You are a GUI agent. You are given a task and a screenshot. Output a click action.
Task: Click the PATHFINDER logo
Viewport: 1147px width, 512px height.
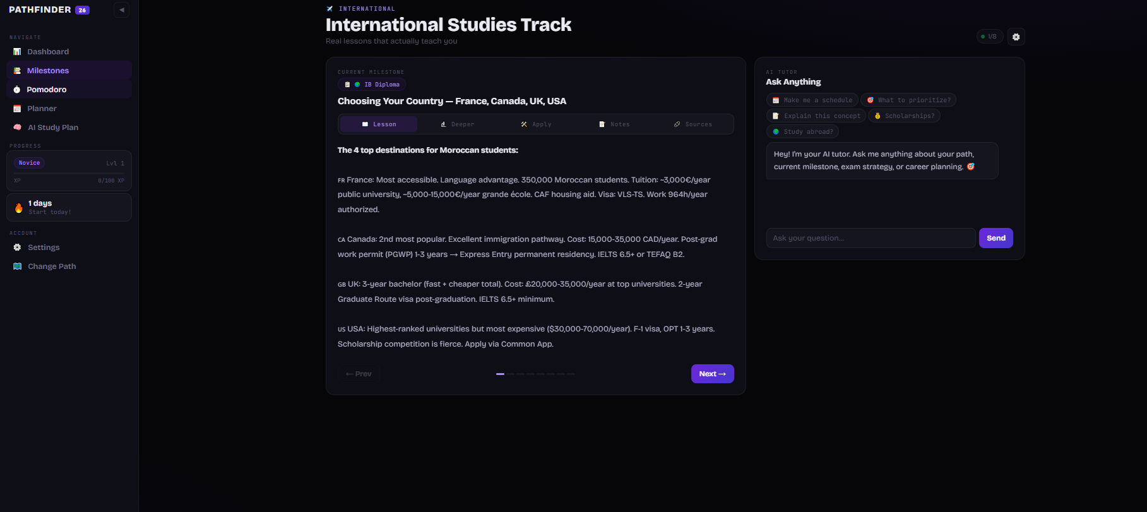click(x=40, y=9)
